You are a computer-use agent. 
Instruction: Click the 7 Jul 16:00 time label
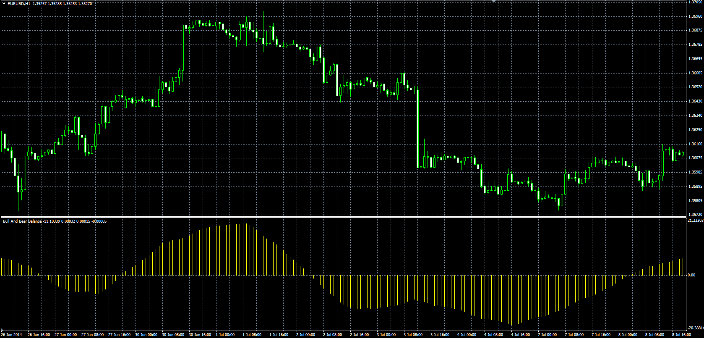601,335
